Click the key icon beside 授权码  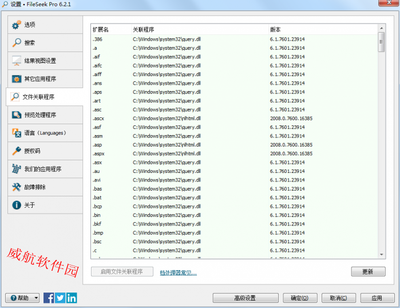[17, 151]
